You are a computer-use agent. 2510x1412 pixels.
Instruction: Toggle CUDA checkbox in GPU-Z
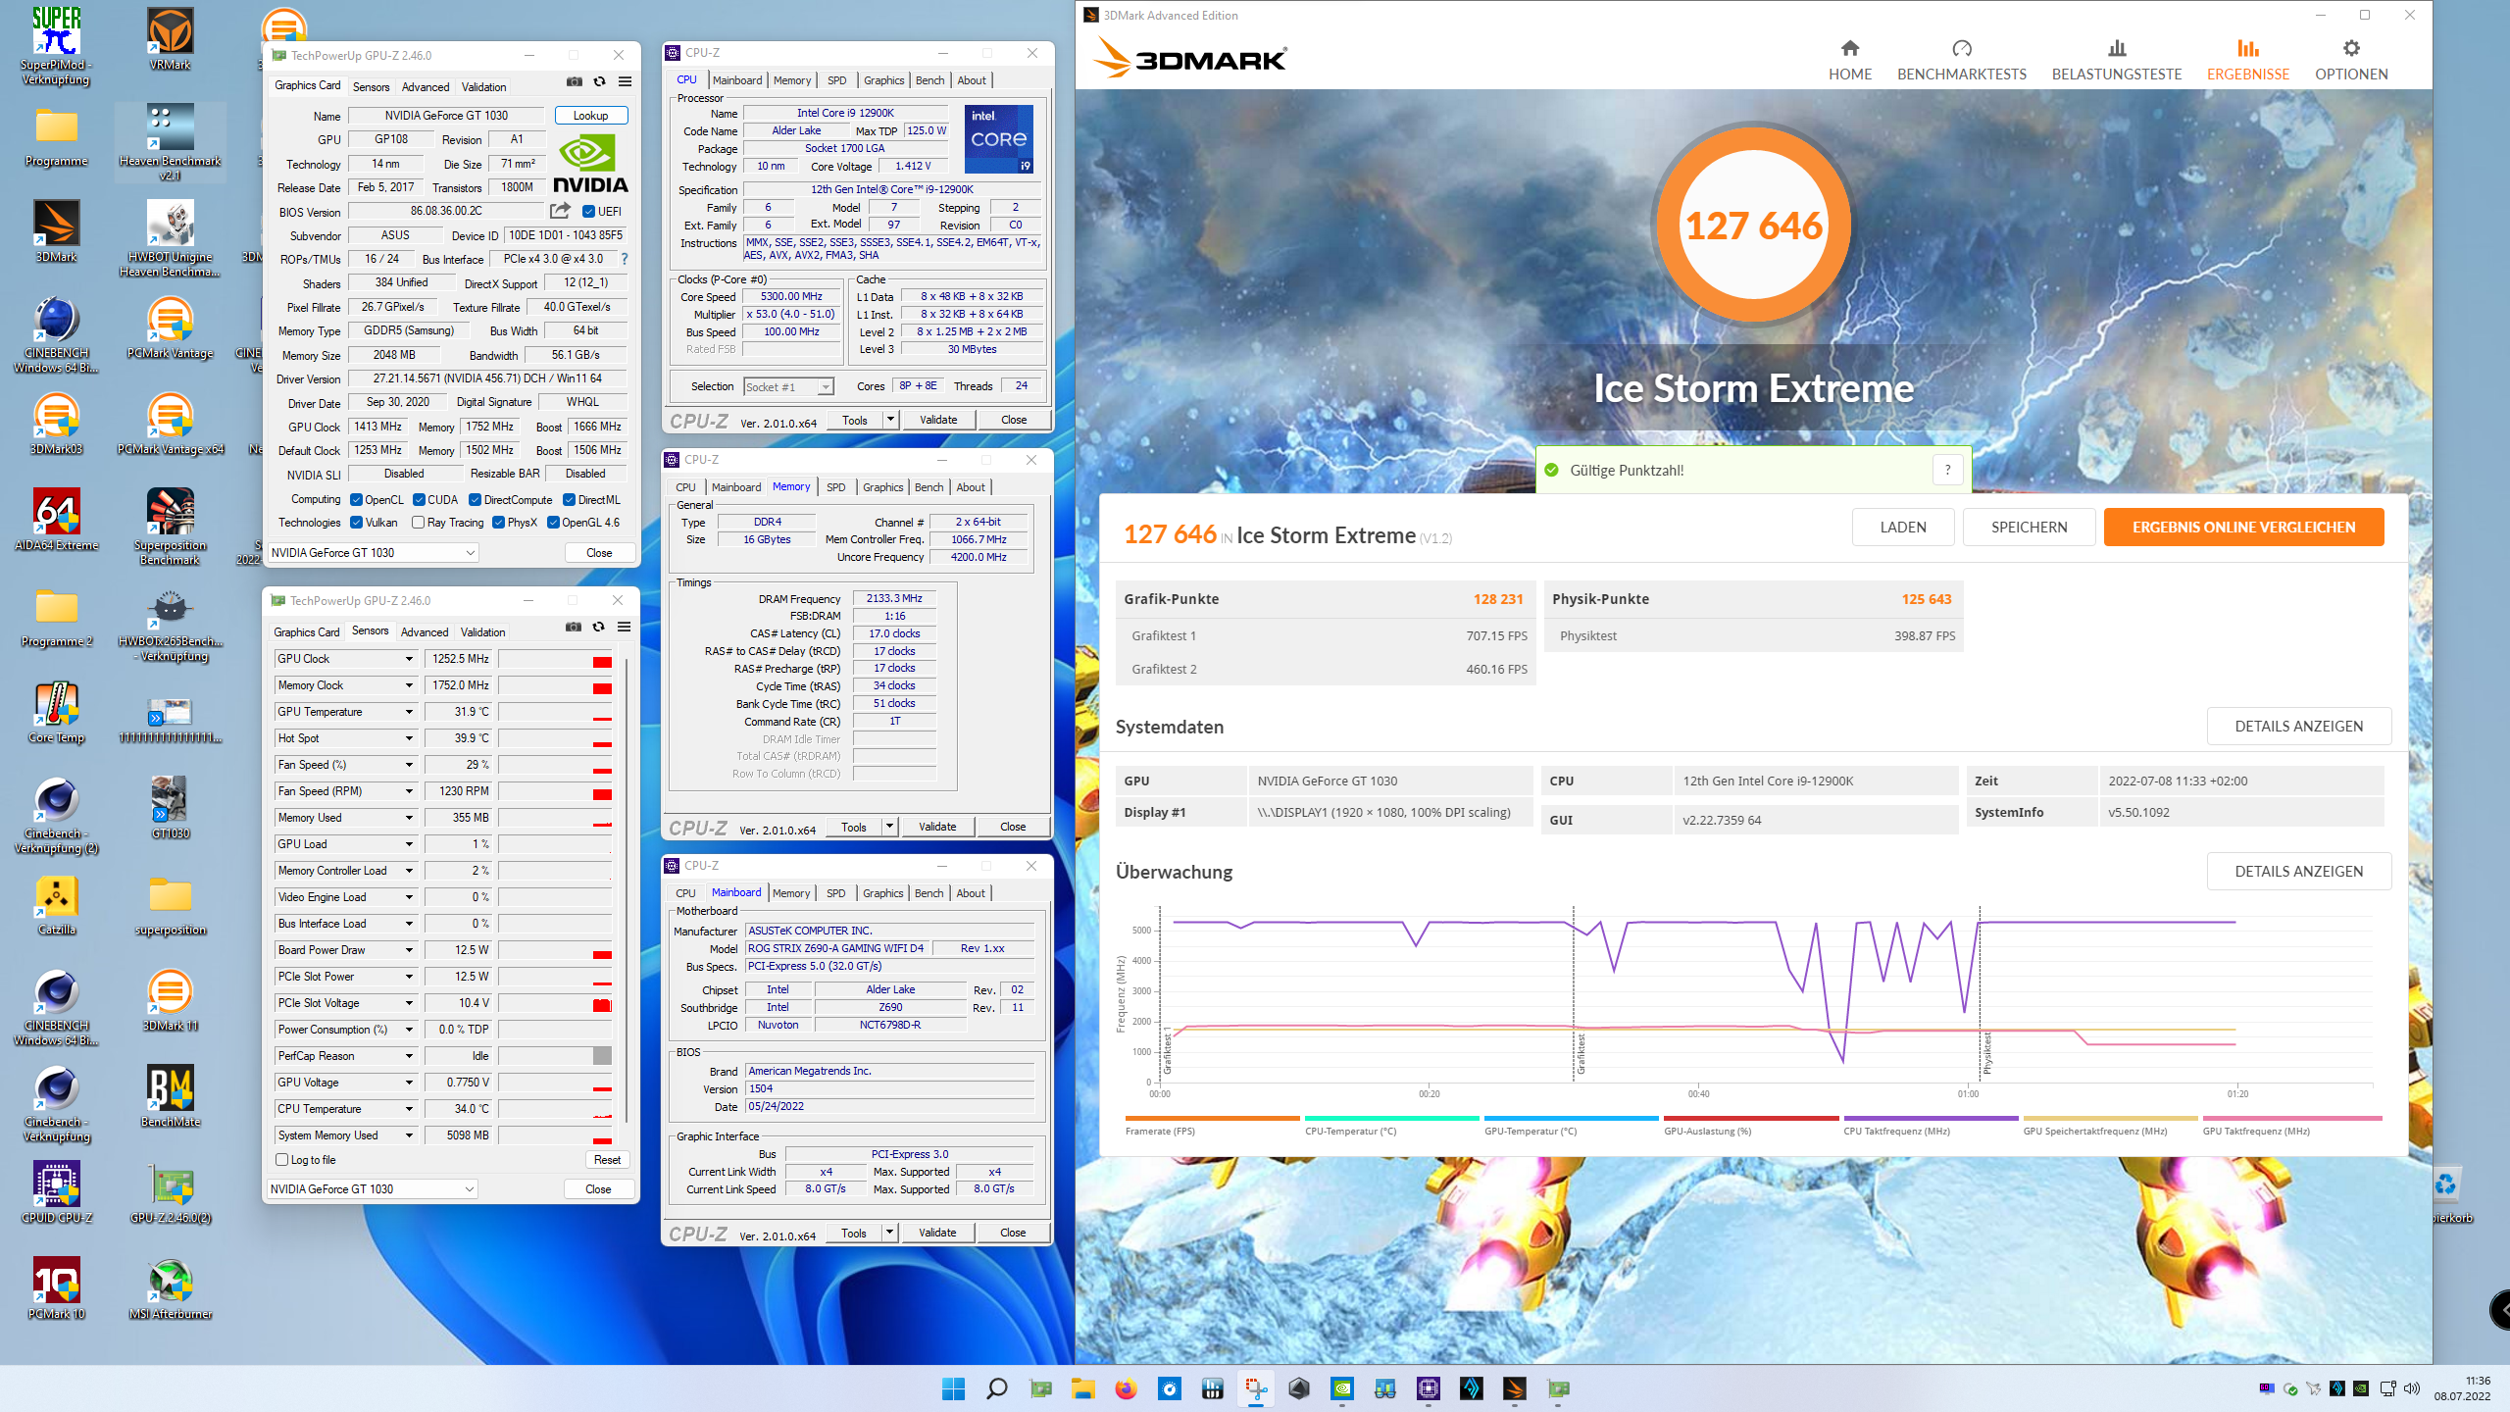419,499
